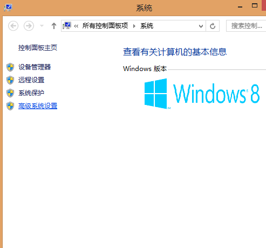Open 远程设置 link
The image size is (266, 248).
click(x=31, y=80)
